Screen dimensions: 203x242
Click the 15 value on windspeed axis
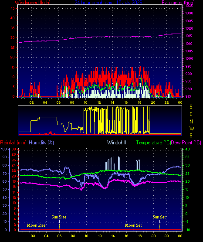13,67
